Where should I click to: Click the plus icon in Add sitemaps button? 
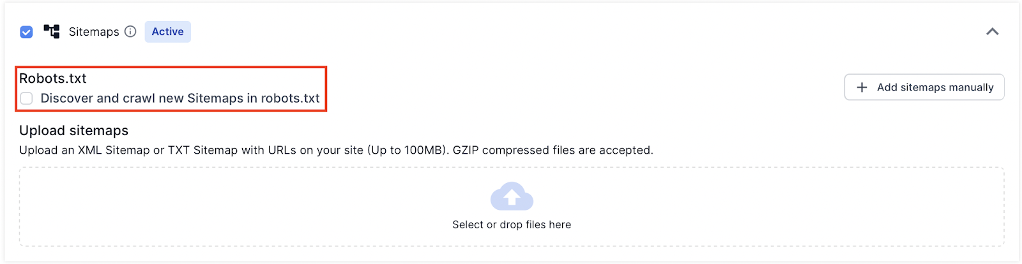click(x=862, y=87)
